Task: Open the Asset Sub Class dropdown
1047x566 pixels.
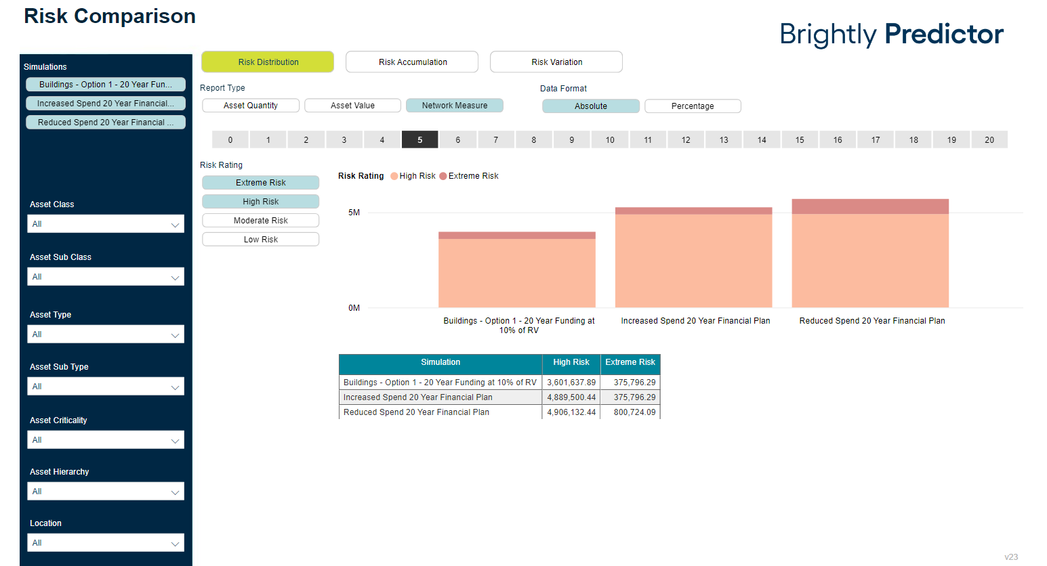Action: coord(106,277)
